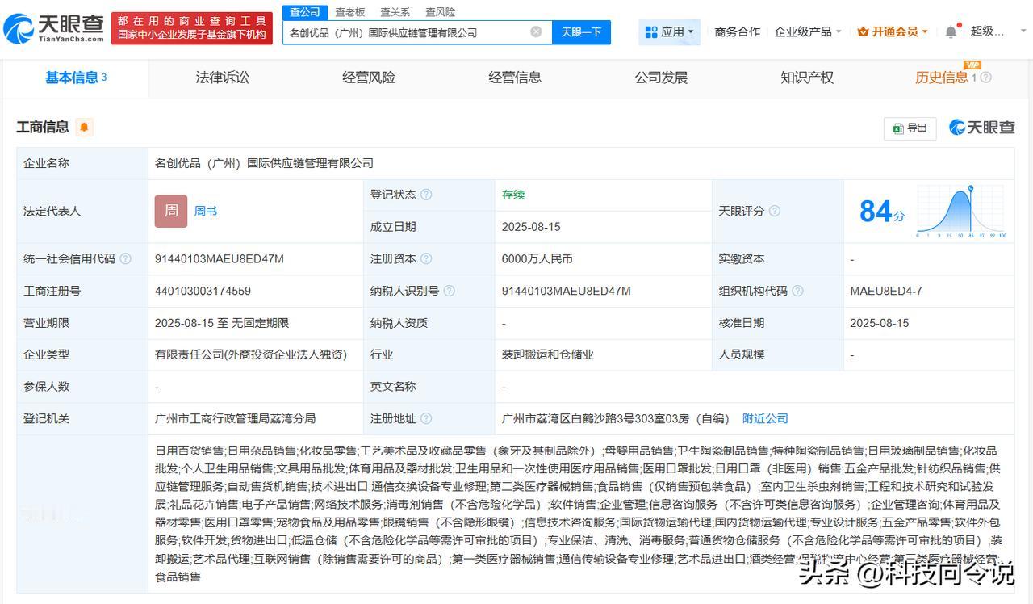Screen dimensions: 1033x604
Task: Click the help icon next to 天眼评分
Action: point(774,211)
